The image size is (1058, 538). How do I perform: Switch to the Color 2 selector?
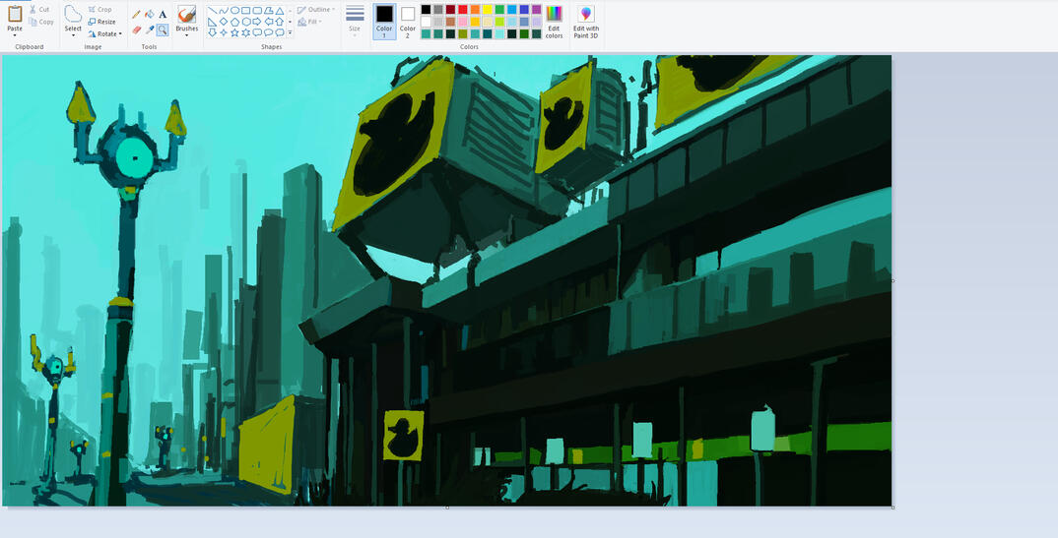(408, 20)
